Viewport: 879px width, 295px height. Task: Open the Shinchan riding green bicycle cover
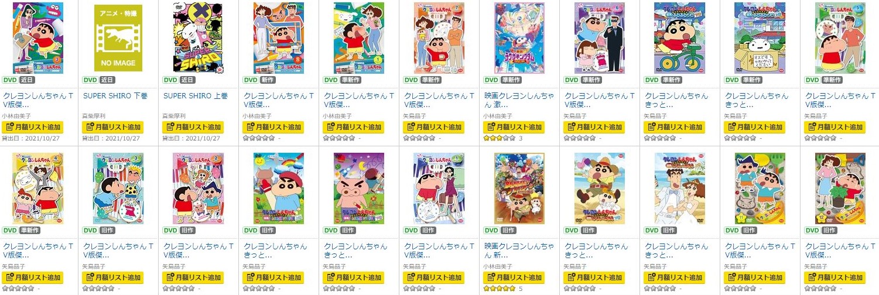tap(679, 37)
